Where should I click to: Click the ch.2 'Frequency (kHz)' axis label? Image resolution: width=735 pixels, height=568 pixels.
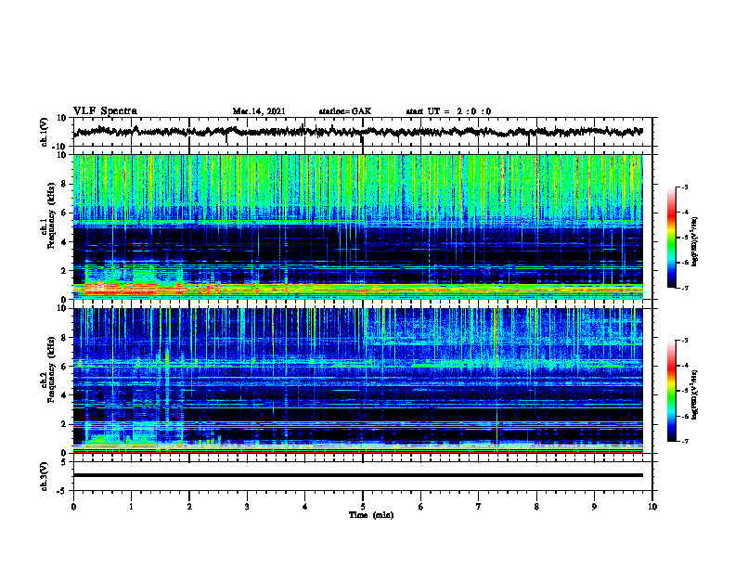(51, 369)
